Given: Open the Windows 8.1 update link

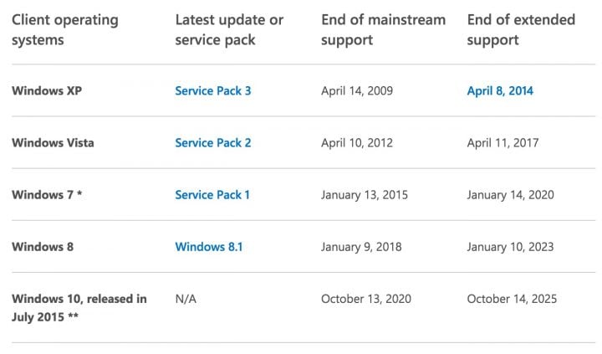Looking at the screenshot, I should pos(209,247).
